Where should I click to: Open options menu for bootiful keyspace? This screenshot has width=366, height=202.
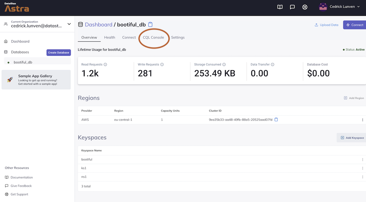coord(362,160)
